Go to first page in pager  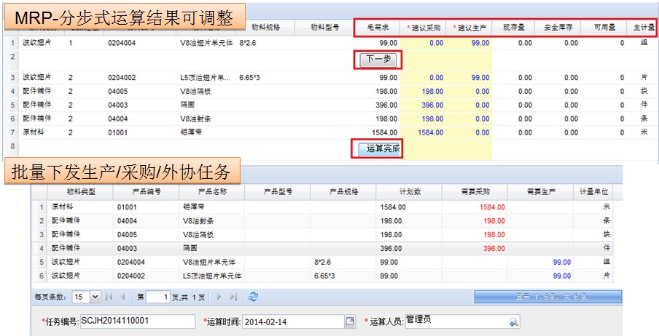pyautogui.click(x=109, y=297)
